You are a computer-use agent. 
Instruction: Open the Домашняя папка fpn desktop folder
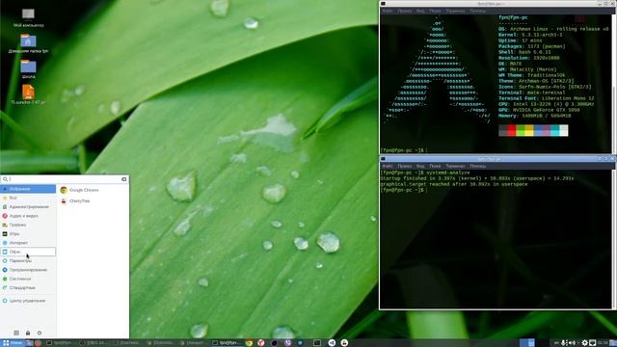tap(28, 43)
